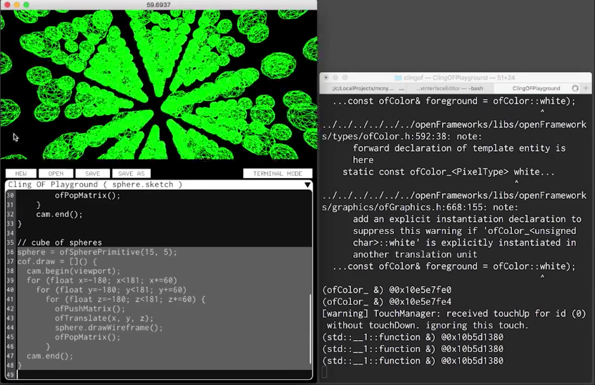Click line number 48 in the editor gutter
Image resolution: width=595 pixels, height=385 pixels.
10,365
